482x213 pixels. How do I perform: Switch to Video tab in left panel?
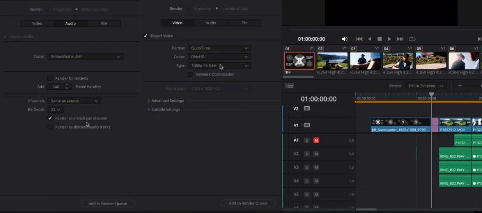coord(37,23)
